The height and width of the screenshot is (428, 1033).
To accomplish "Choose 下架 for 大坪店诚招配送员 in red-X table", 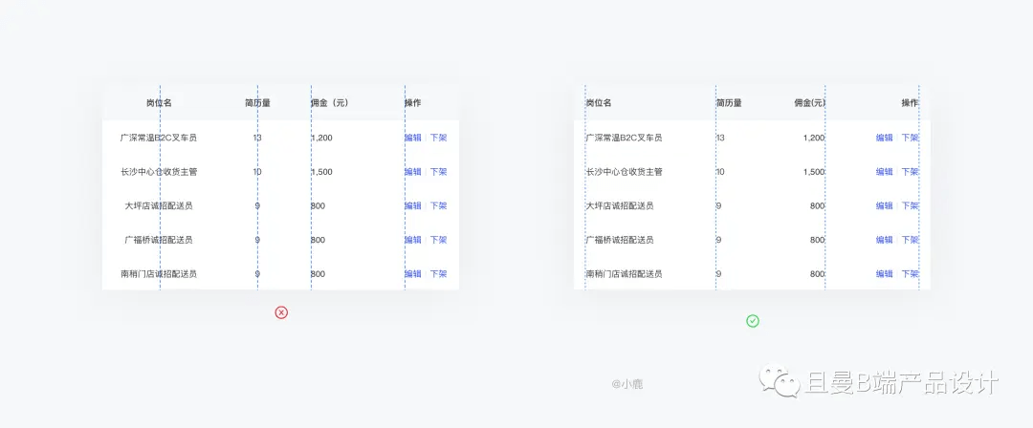I will (439, 205).
